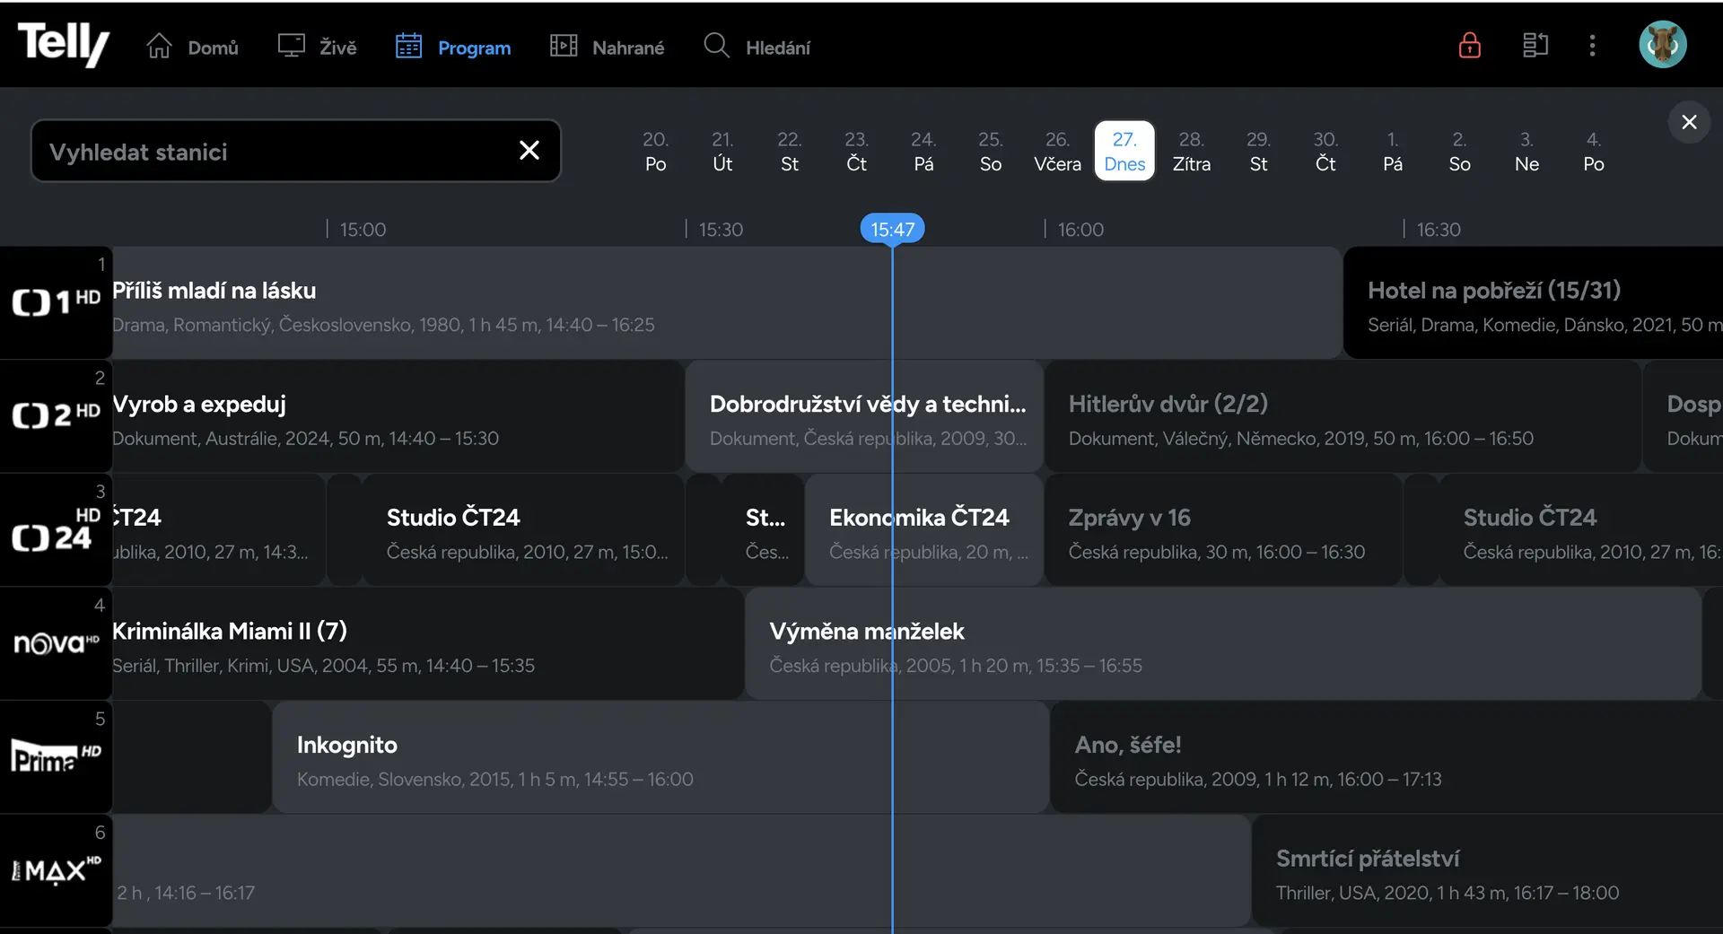1723x934 pixels.
Task: Open program Hitlerův dvůr (2/2)
Action: point(1343,416)
